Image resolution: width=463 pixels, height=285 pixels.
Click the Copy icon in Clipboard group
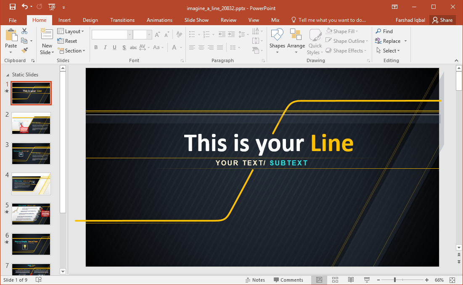[x=24, y=41]
